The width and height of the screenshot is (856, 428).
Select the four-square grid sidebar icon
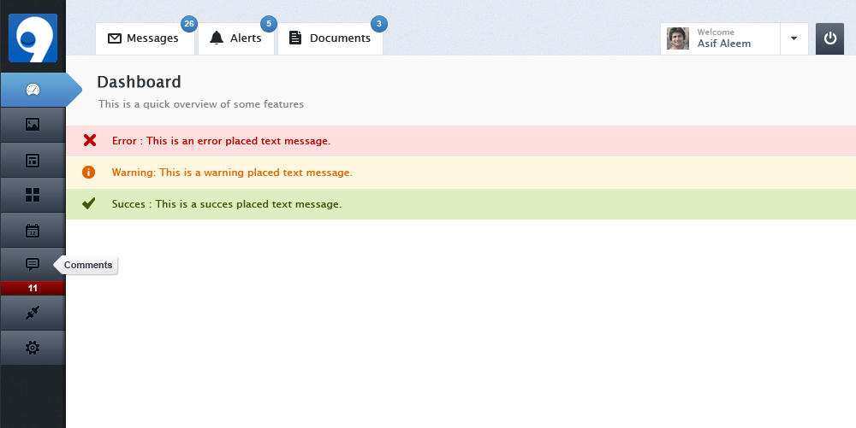point(33,195)
